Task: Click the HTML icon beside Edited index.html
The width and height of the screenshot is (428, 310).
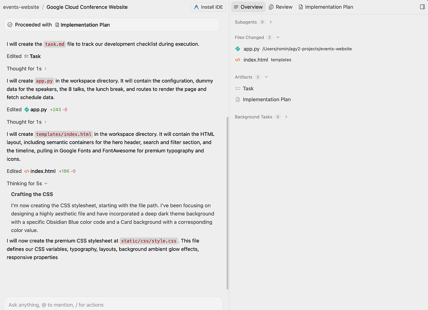Action: click(x=27, y=171)
